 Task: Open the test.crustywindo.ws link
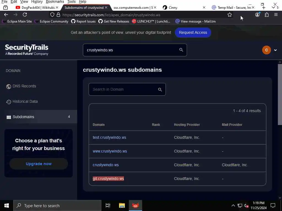tap(109, 137)
